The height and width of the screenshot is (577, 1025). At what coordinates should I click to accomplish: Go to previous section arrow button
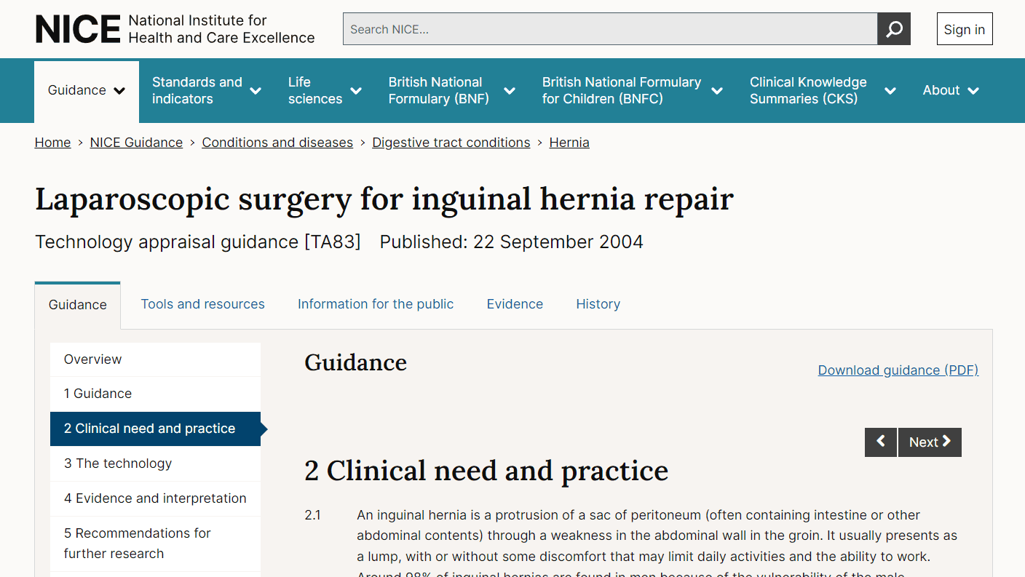[x=881, y=442]
